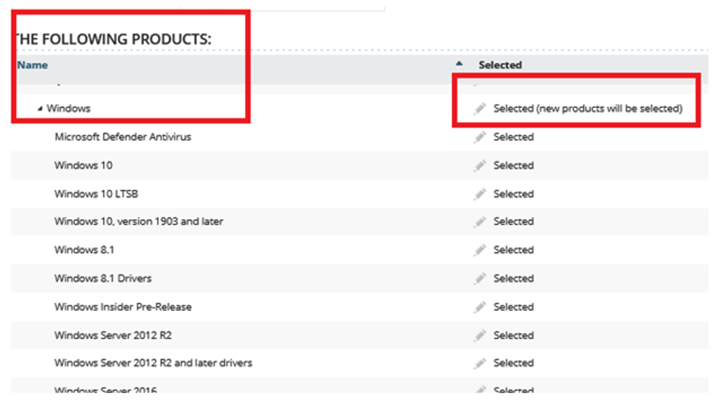Edit pencil for Windows Insider Pre-Release
The height and width of the screenshot is (406, 719).
479,307
